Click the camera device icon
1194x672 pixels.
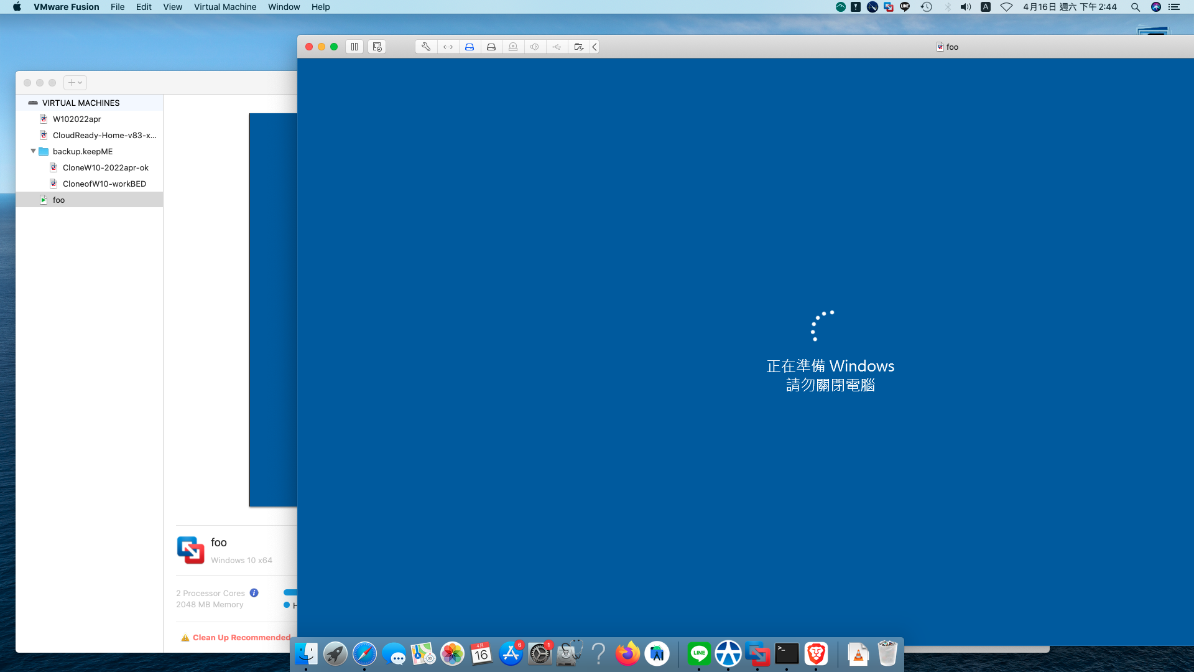tap(513, 47)
